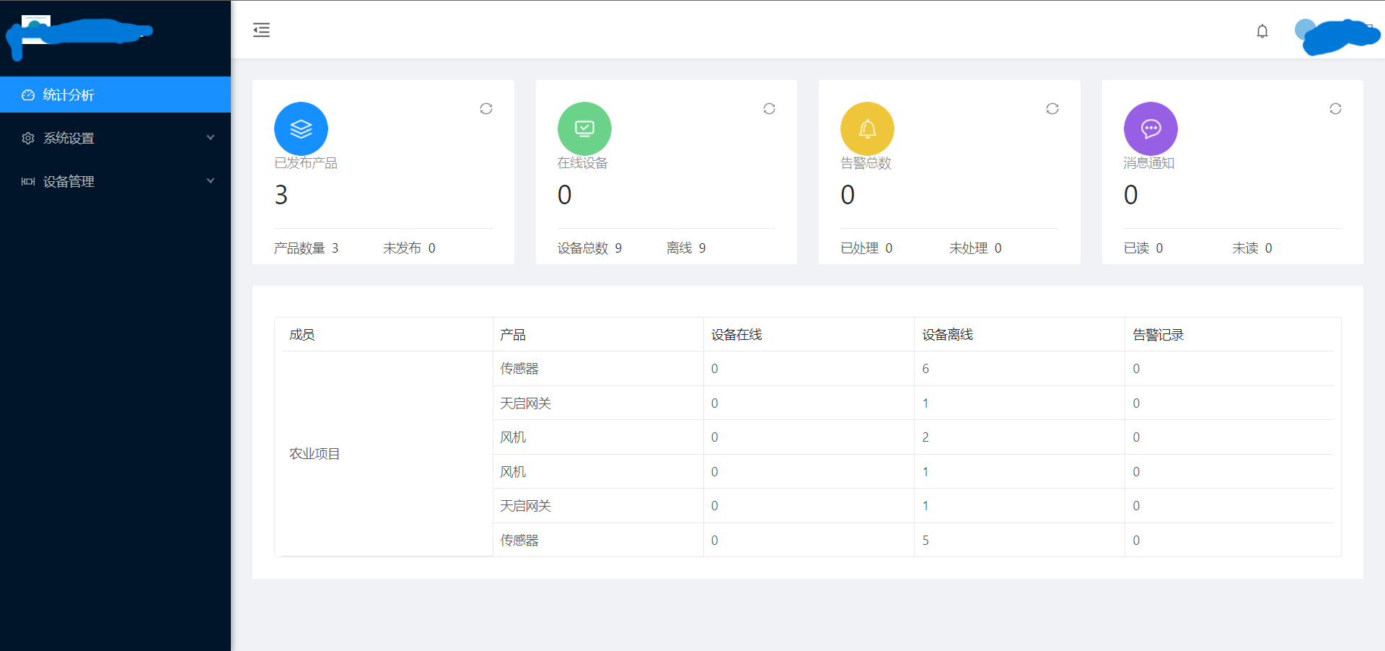
Task: Click the dashboard icon beside 统计分析
Action: coord(28,95)
